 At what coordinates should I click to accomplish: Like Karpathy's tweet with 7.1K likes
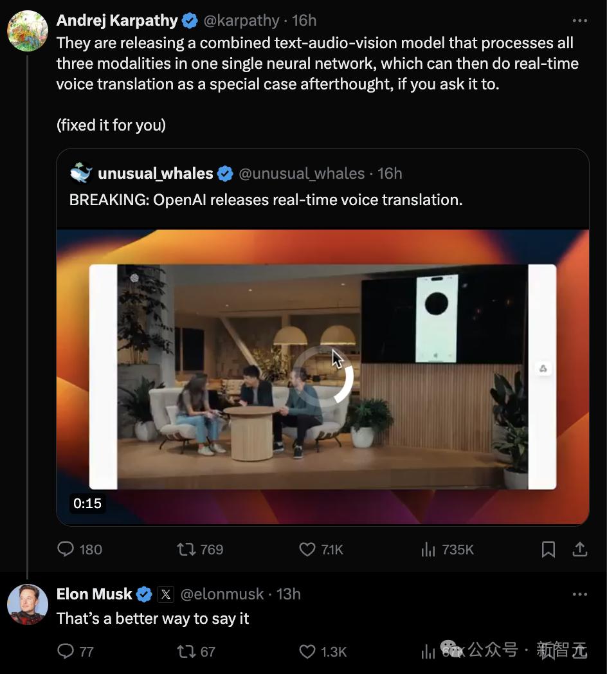[307, 549]
